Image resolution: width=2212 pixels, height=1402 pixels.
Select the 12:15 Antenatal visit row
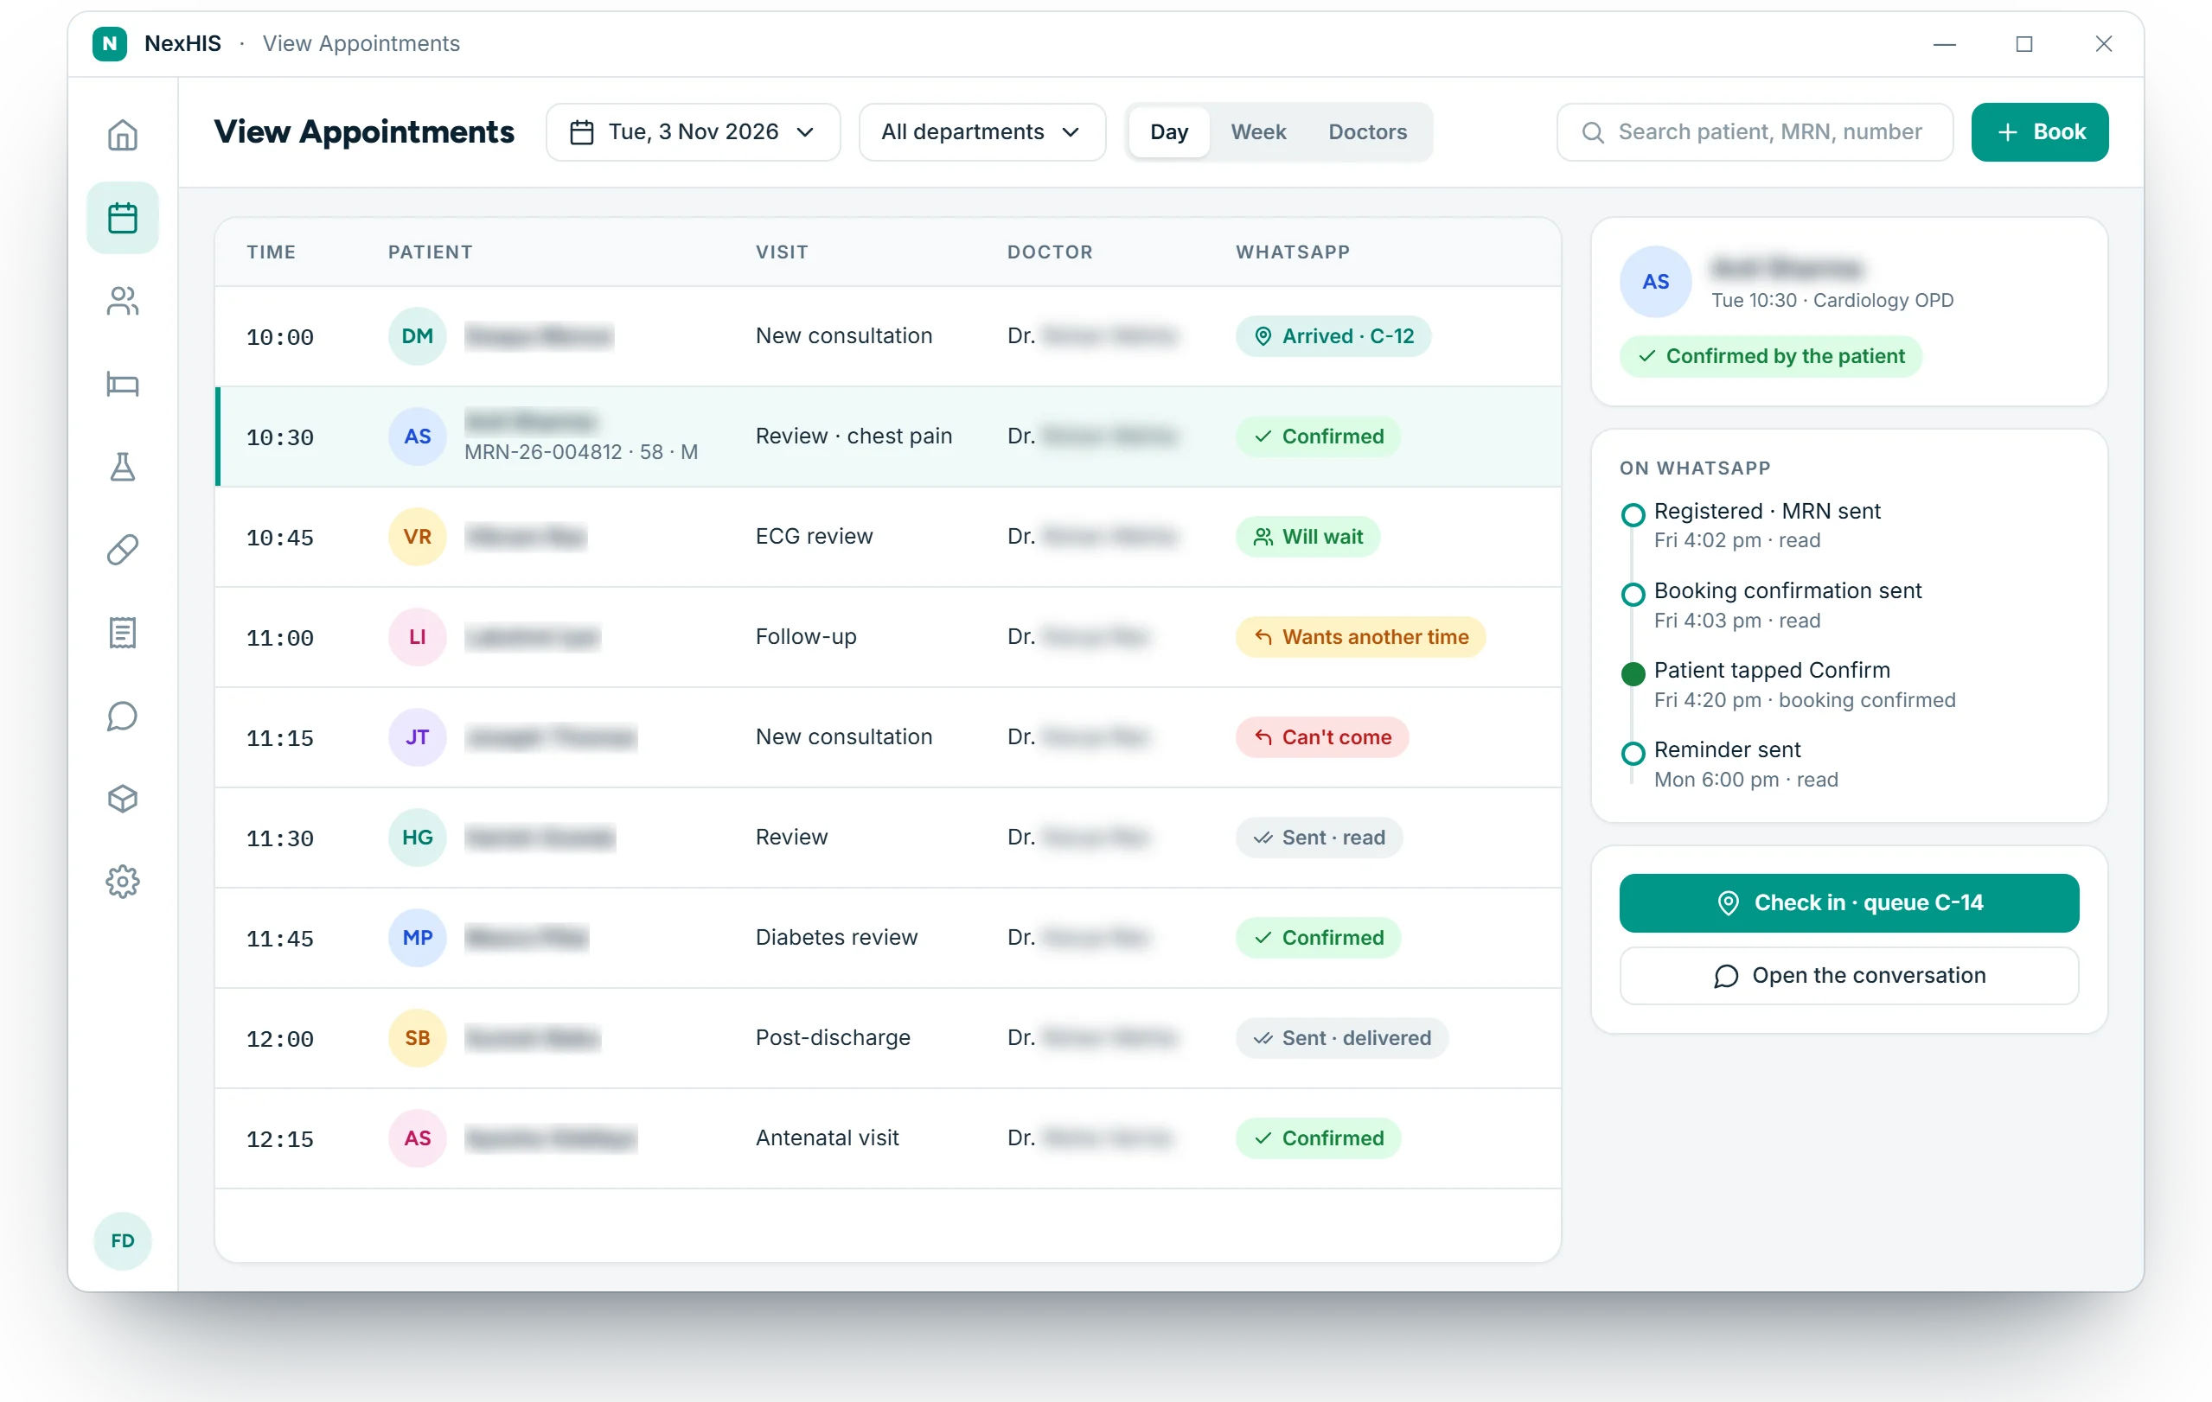[888, 1138]
